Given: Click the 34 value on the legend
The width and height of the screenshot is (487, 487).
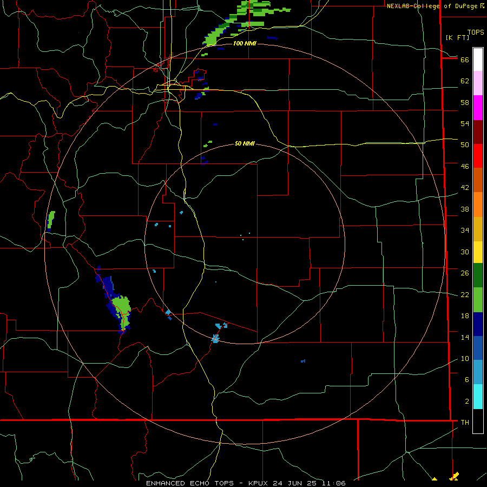Looking at the screenshot, I should (x=465, y=231).
